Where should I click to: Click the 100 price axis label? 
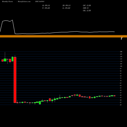click(x=121, y=66)
